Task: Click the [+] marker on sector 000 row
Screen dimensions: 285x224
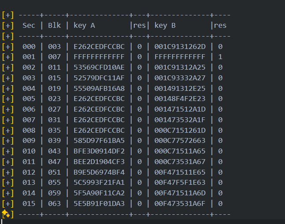Action: tap(8, 46)
